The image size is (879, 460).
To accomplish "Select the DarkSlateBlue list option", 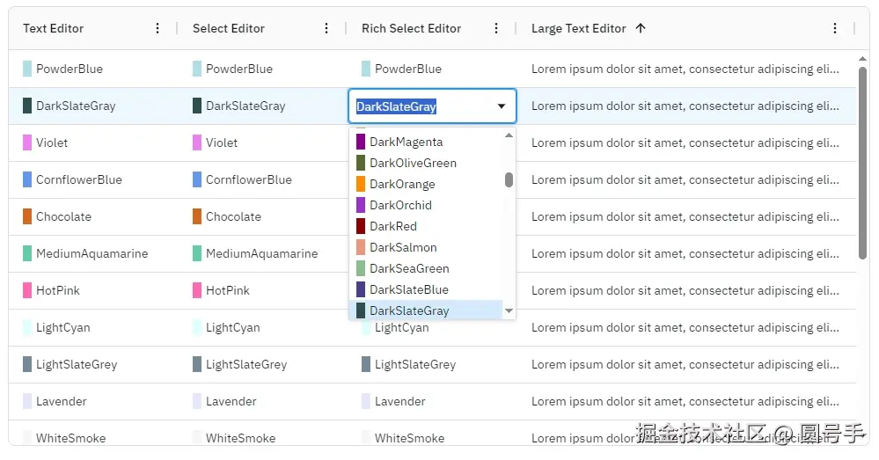I will (408, 289).
